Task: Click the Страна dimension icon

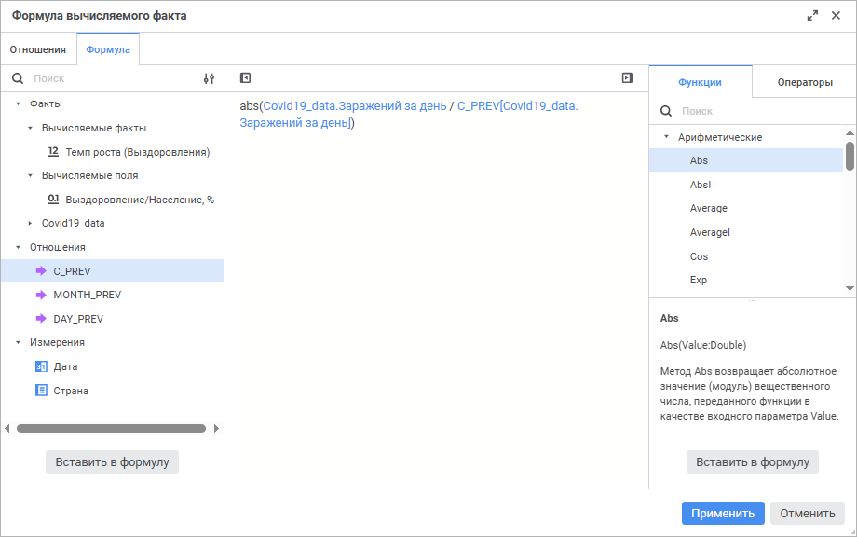Action: [41, 391]
